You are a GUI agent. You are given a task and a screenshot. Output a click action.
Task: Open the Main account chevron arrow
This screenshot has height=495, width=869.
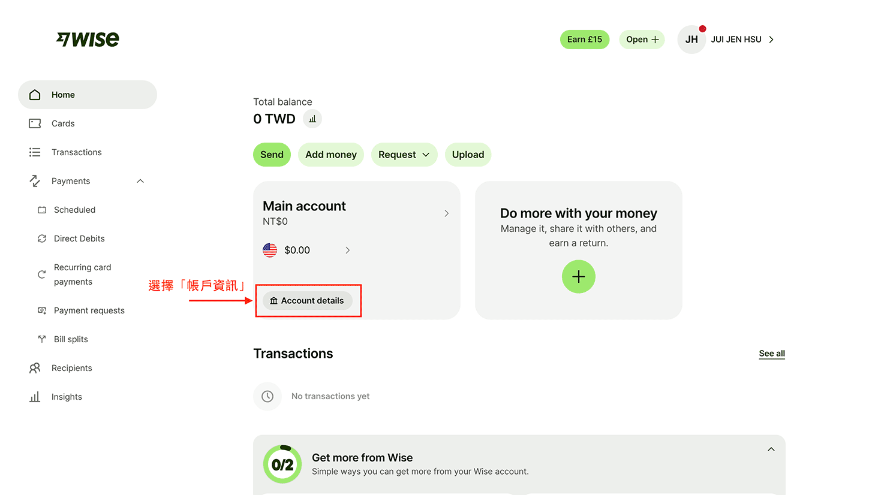pyautogui.click(x=446, y=213)
